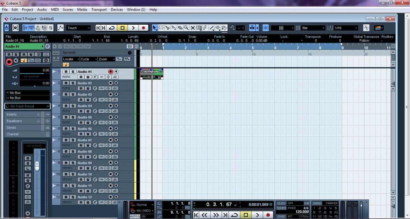The image size is (410, 219).
Task: Enable Read automation on Audio 07
Action: click(81, 145)
